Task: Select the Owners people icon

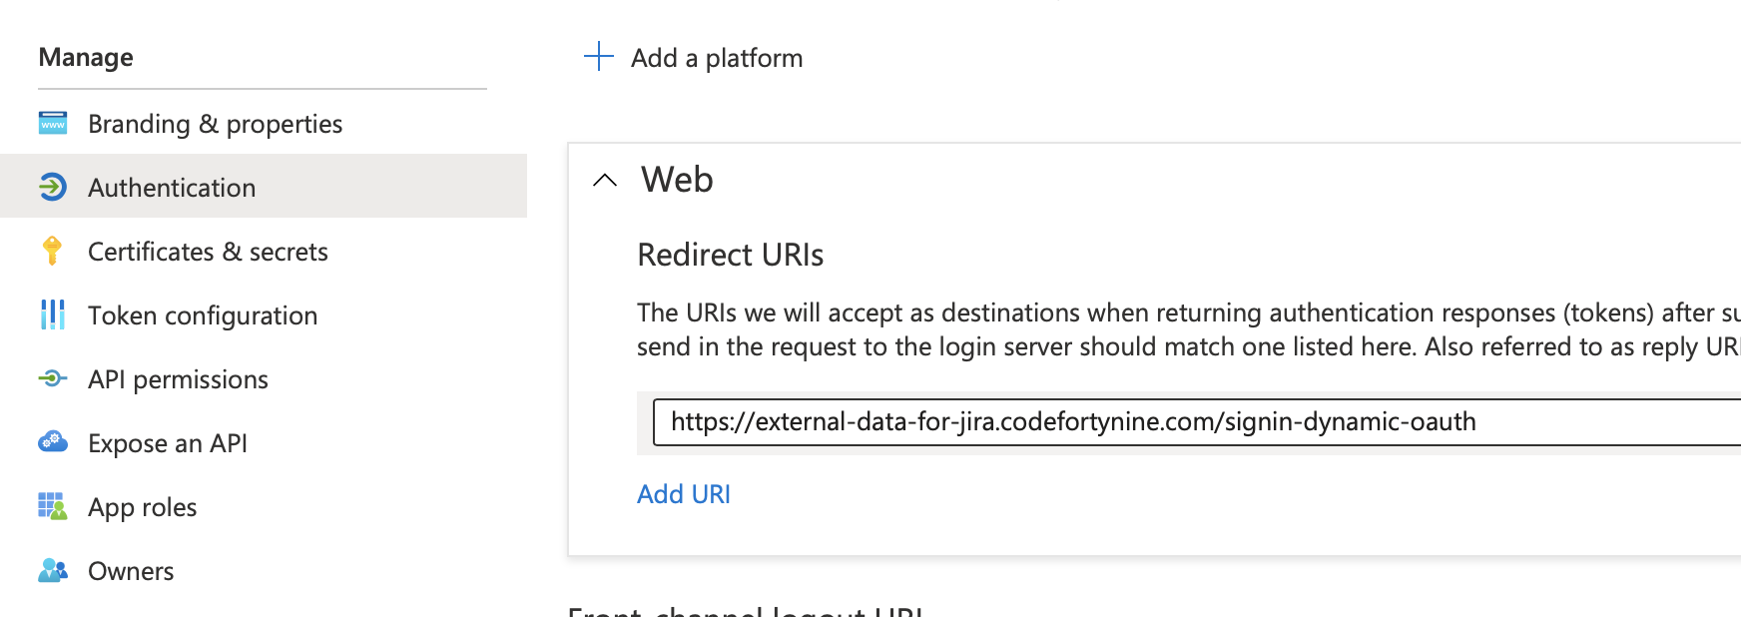Action: (x=52, y=570)
